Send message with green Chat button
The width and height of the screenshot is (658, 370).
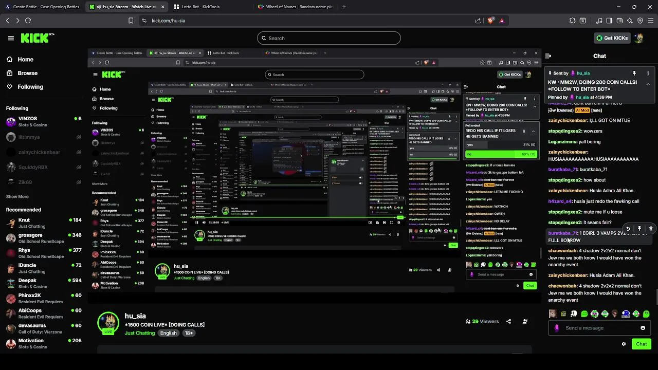tap(642, 344)
